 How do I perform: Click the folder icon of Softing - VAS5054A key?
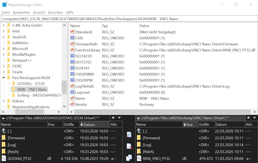14,95
